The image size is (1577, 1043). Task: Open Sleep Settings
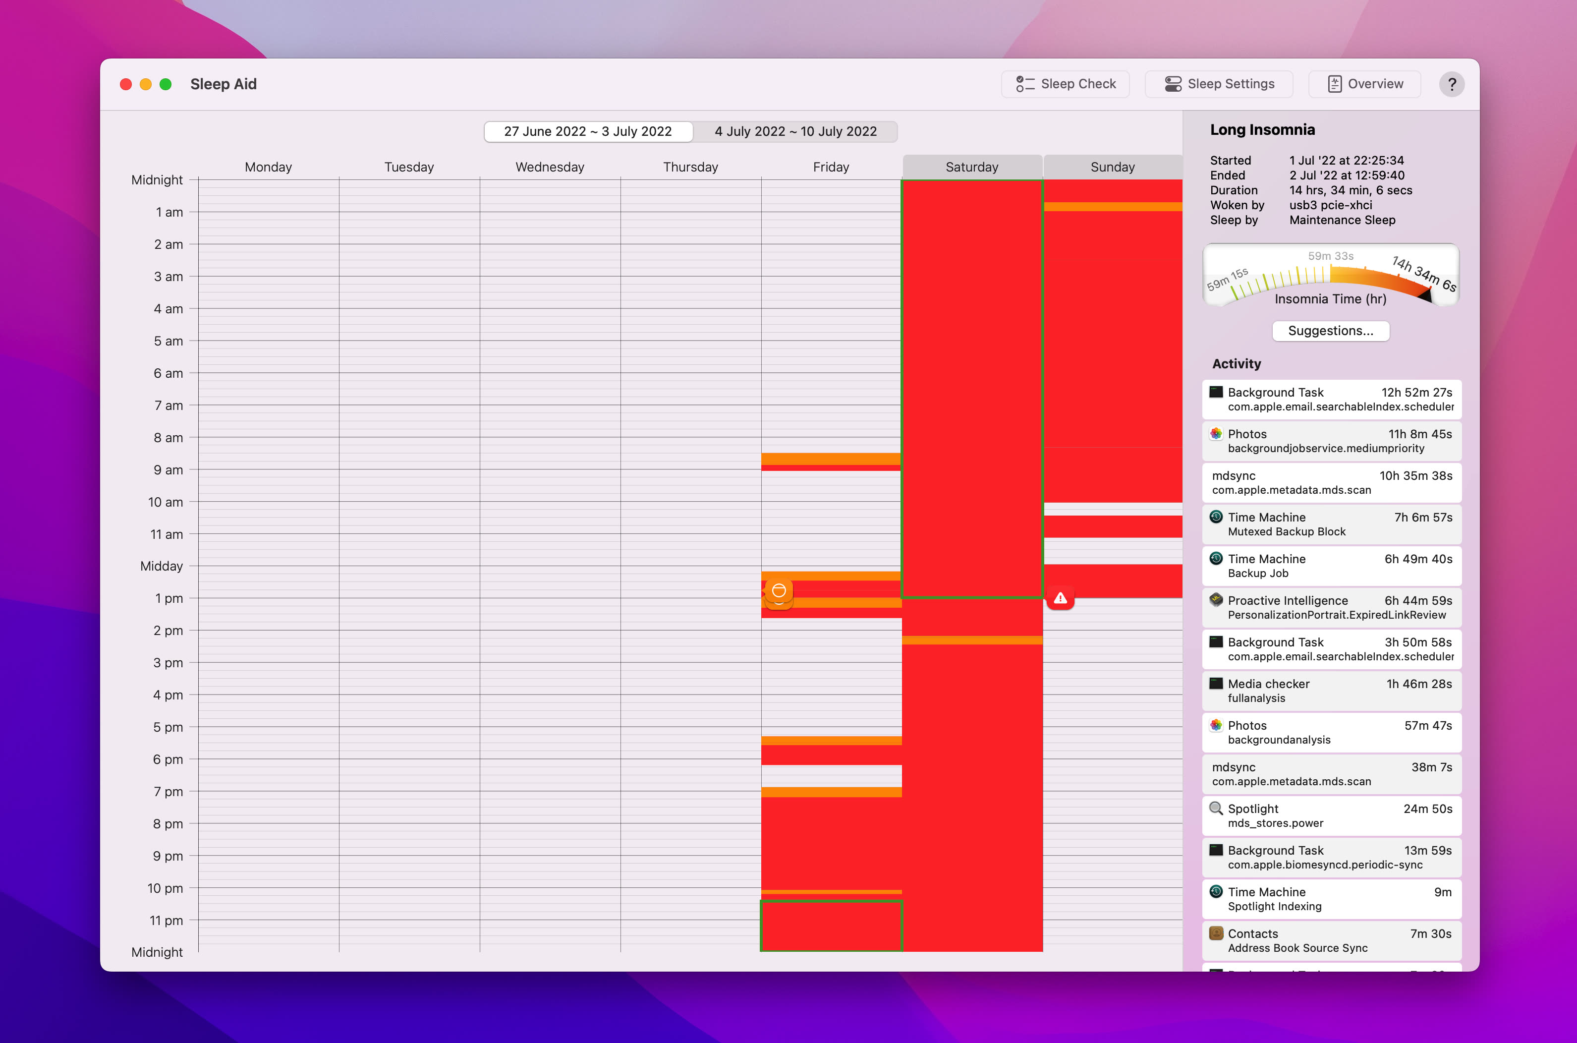tap(1219, 84)
